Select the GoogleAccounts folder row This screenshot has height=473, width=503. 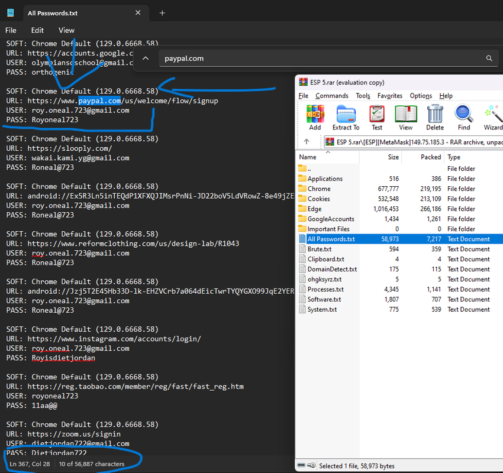coord(399,219)
